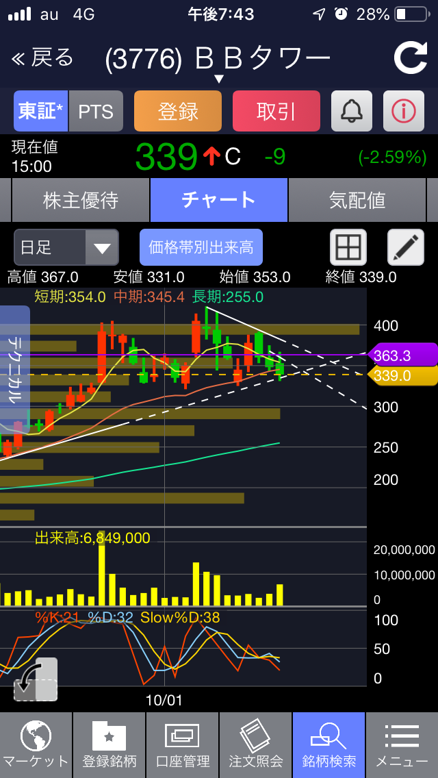Toggle 価格帯別出来高 display
This screenshot has width=438, height=778.
(x=201, y=247)
